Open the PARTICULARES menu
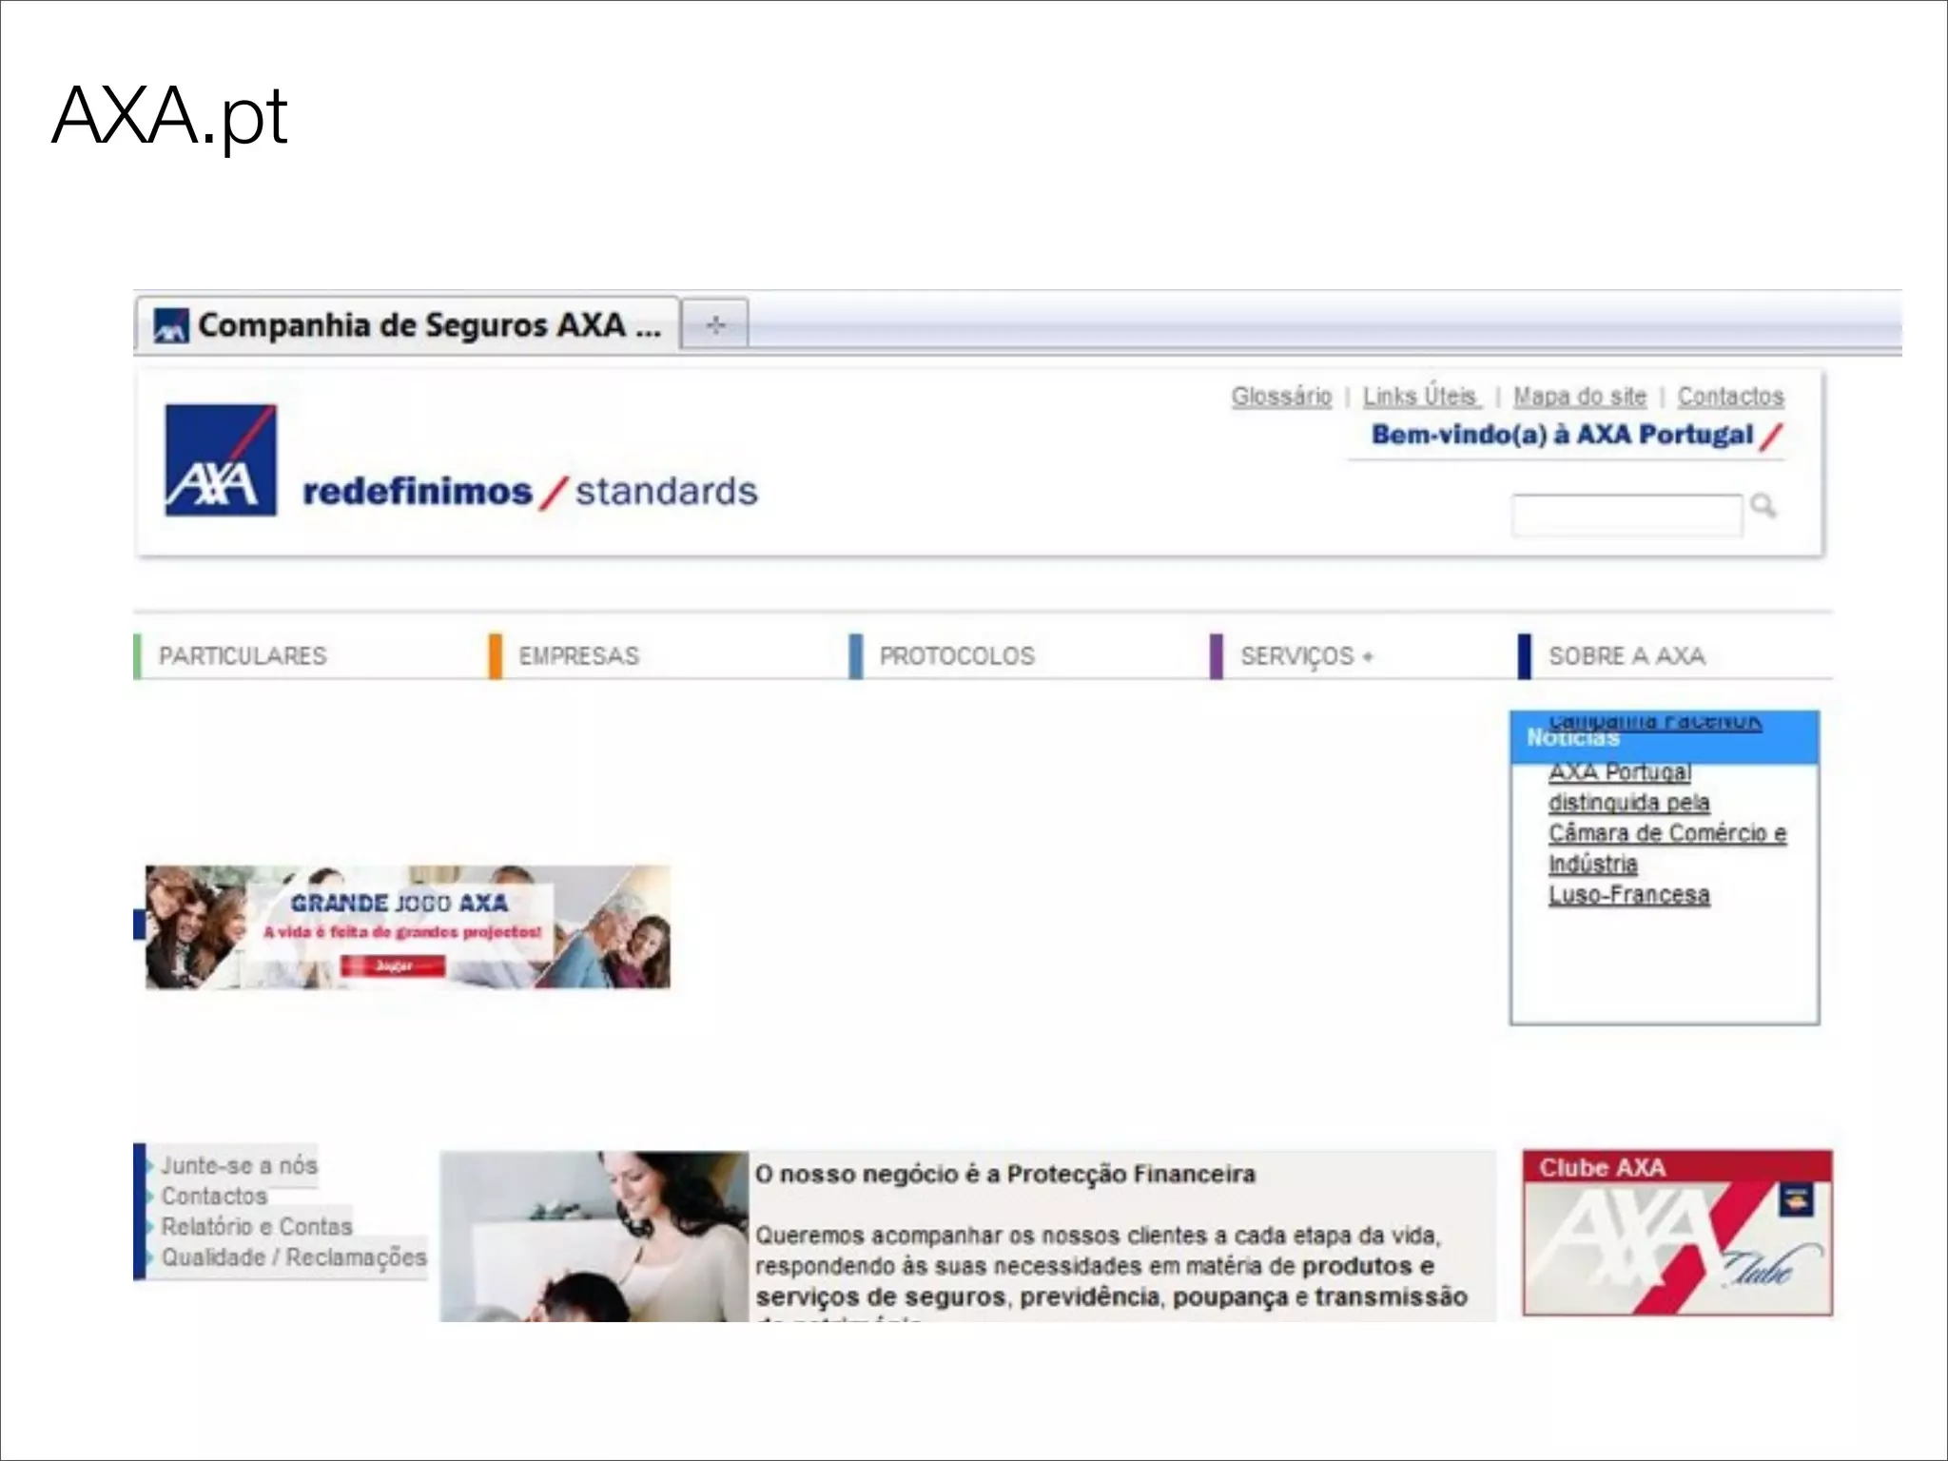Image resolution: width=1948 pixels, height=1461 pixels. coord(242,656)
